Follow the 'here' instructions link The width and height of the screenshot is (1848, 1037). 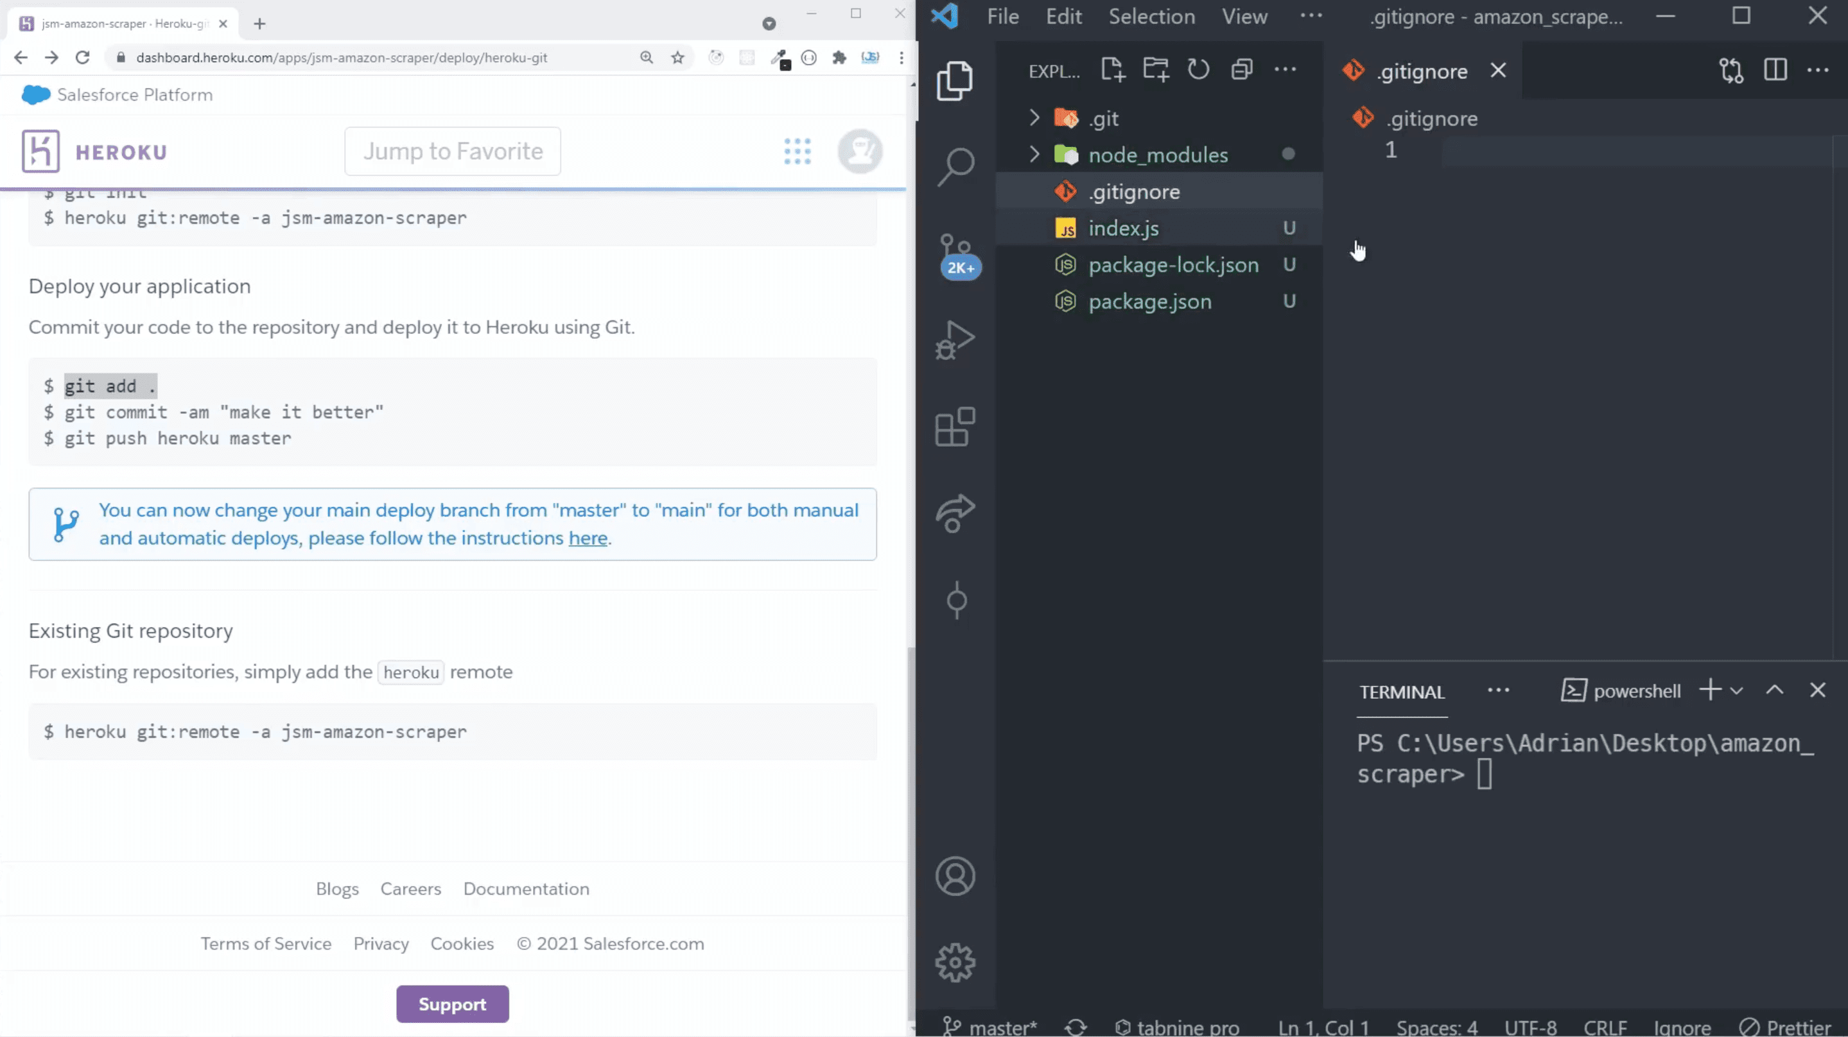tap(588, 538)
